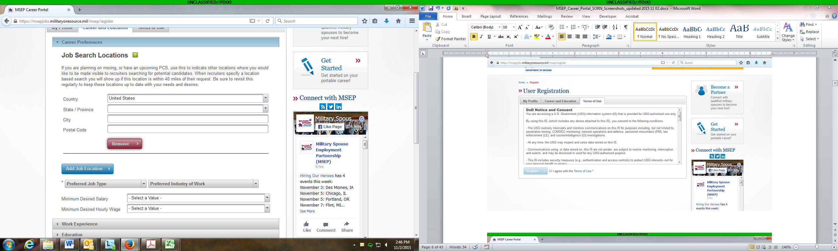Click the Grow Font icon in Word

coord(520,27)
